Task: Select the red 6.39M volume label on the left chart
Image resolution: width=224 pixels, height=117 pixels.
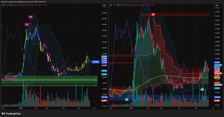Action: pos(104,101)
